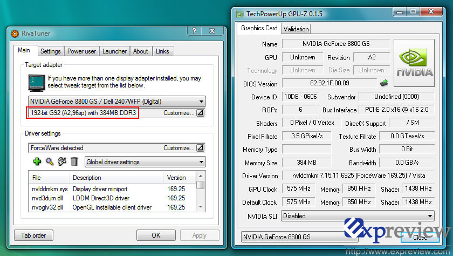Click the scroll down arrow in the driver file list
This screenshot has width=453, height=256.
tap(201, 207)
